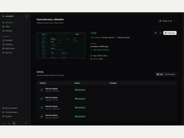184x138 pixels.
Task: Click the Support chat icon
Action: coord(3,117)
